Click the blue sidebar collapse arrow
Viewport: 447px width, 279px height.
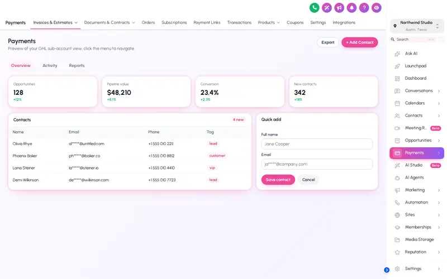pyautogui.click(x=387, y=270)
